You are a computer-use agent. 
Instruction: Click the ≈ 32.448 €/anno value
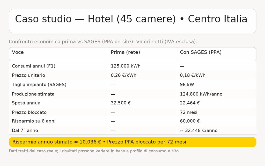point(199,131)
